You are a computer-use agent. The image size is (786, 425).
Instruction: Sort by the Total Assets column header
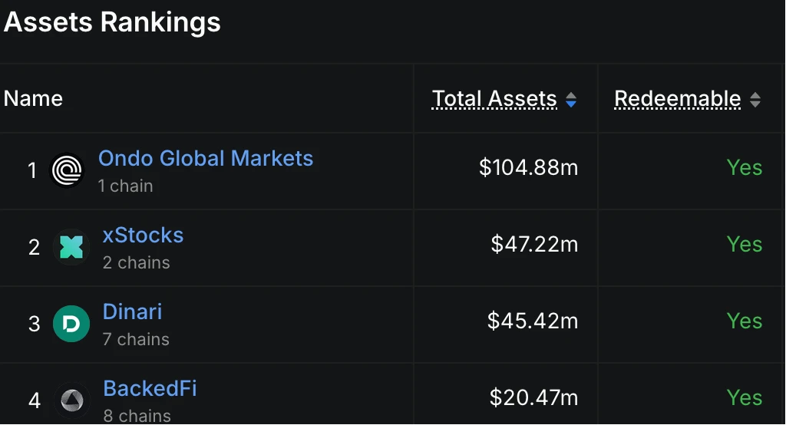pos(494,99)
